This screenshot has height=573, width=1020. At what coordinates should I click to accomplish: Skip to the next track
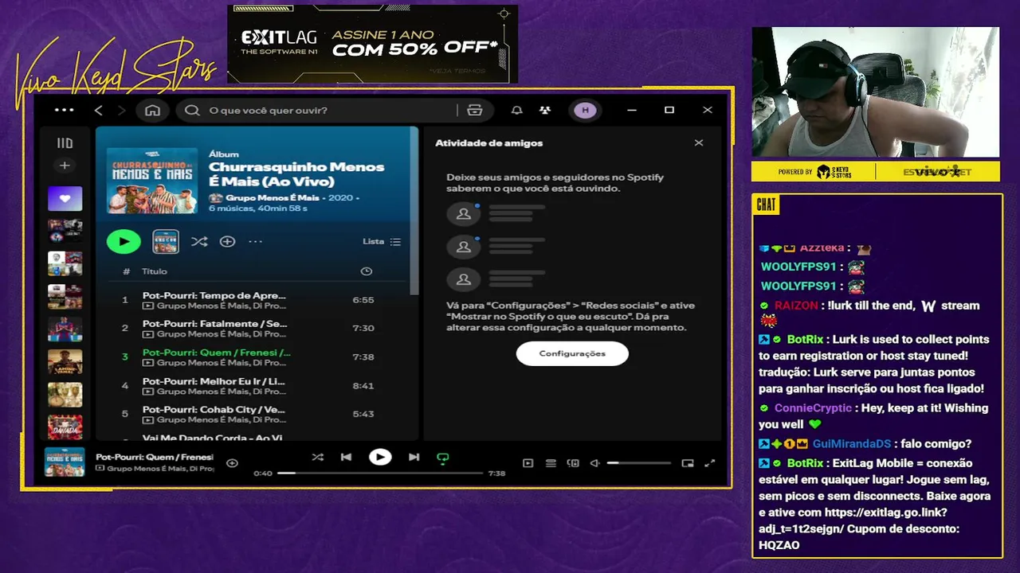(x=414, y=457)
